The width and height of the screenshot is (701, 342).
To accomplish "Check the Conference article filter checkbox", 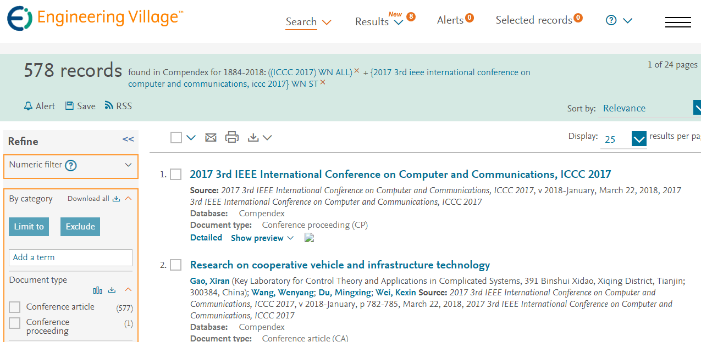I will tap(15, 307).
